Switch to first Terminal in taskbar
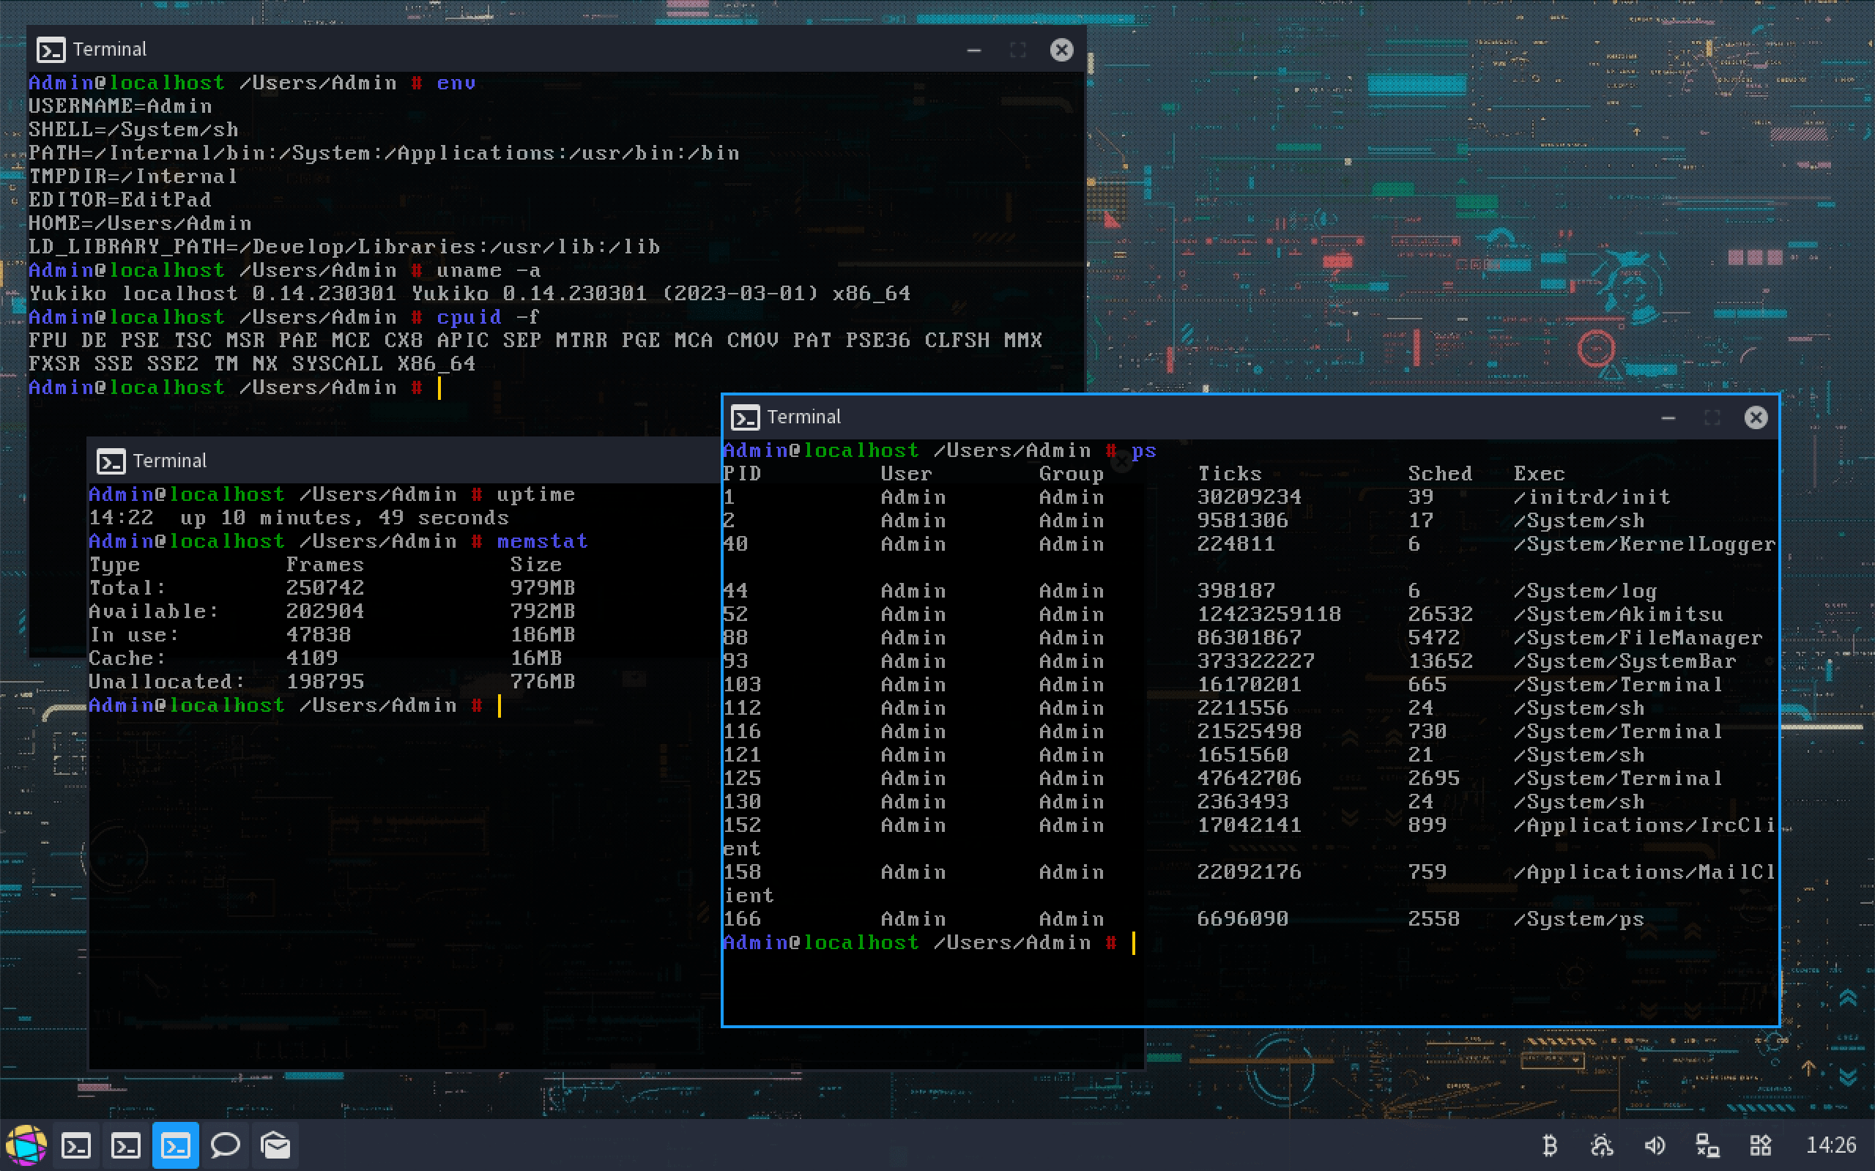This screenshot has width=1875, height=1171. coord(76,1145)
